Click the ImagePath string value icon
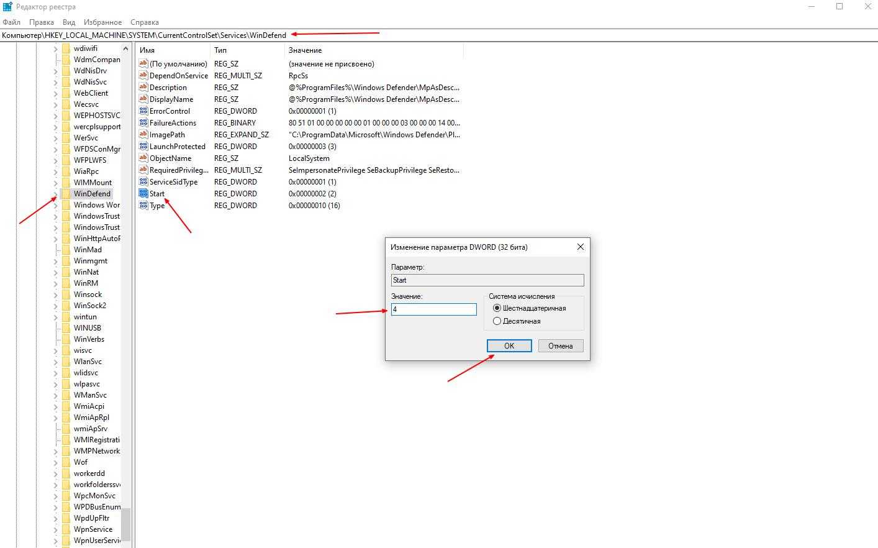 click(143, 135)
